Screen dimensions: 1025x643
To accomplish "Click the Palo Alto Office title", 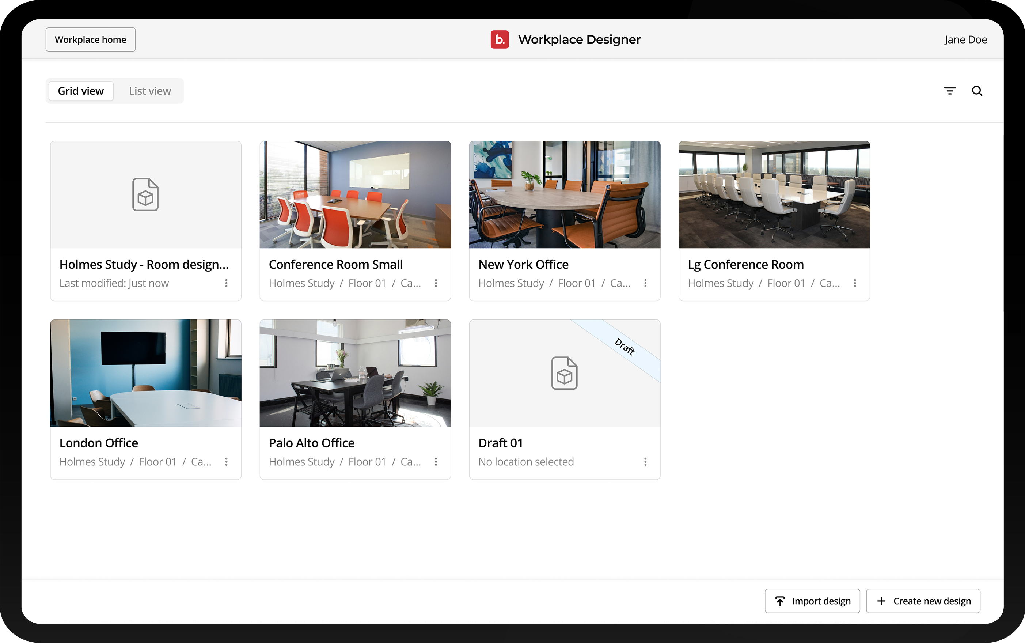I will pyautogui.click(x=312, y=443).
